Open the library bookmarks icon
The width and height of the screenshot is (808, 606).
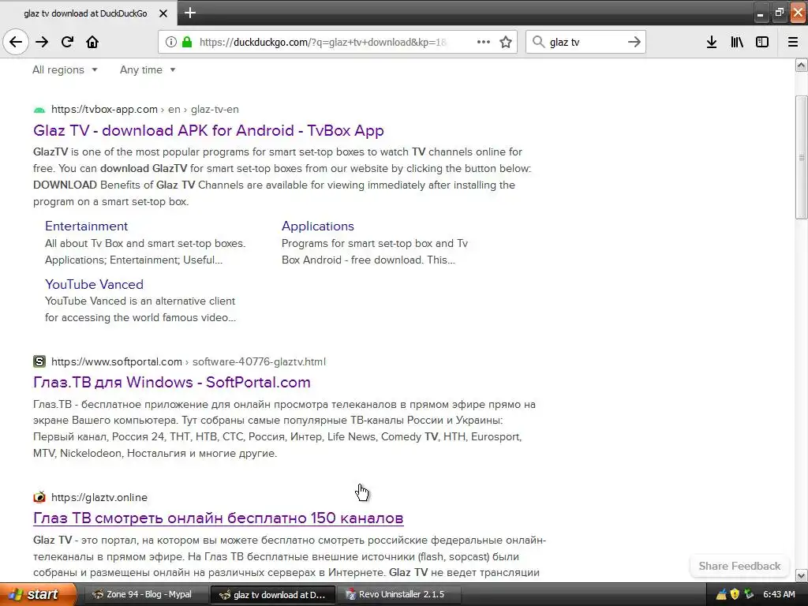pos(737,42)
